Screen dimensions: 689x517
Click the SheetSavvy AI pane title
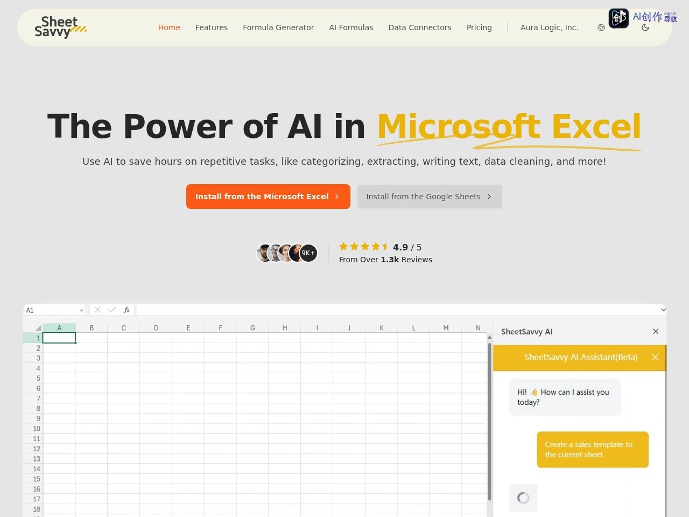pos(526,332)
